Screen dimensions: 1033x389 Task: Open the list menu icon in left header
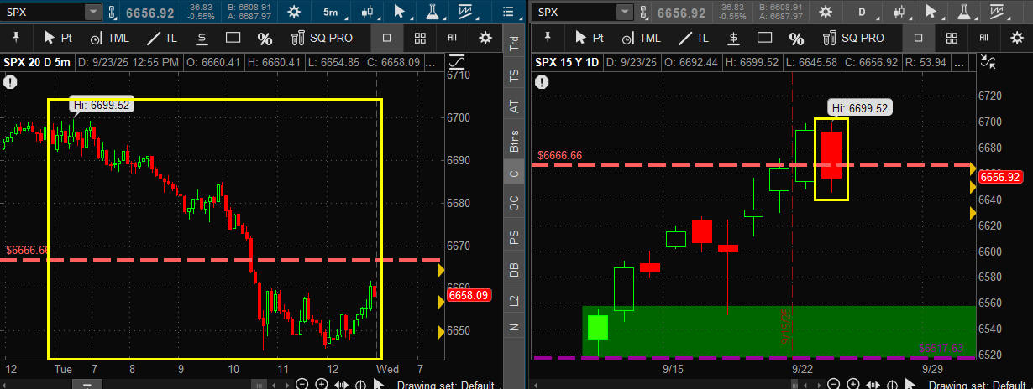tap(507, 13)
